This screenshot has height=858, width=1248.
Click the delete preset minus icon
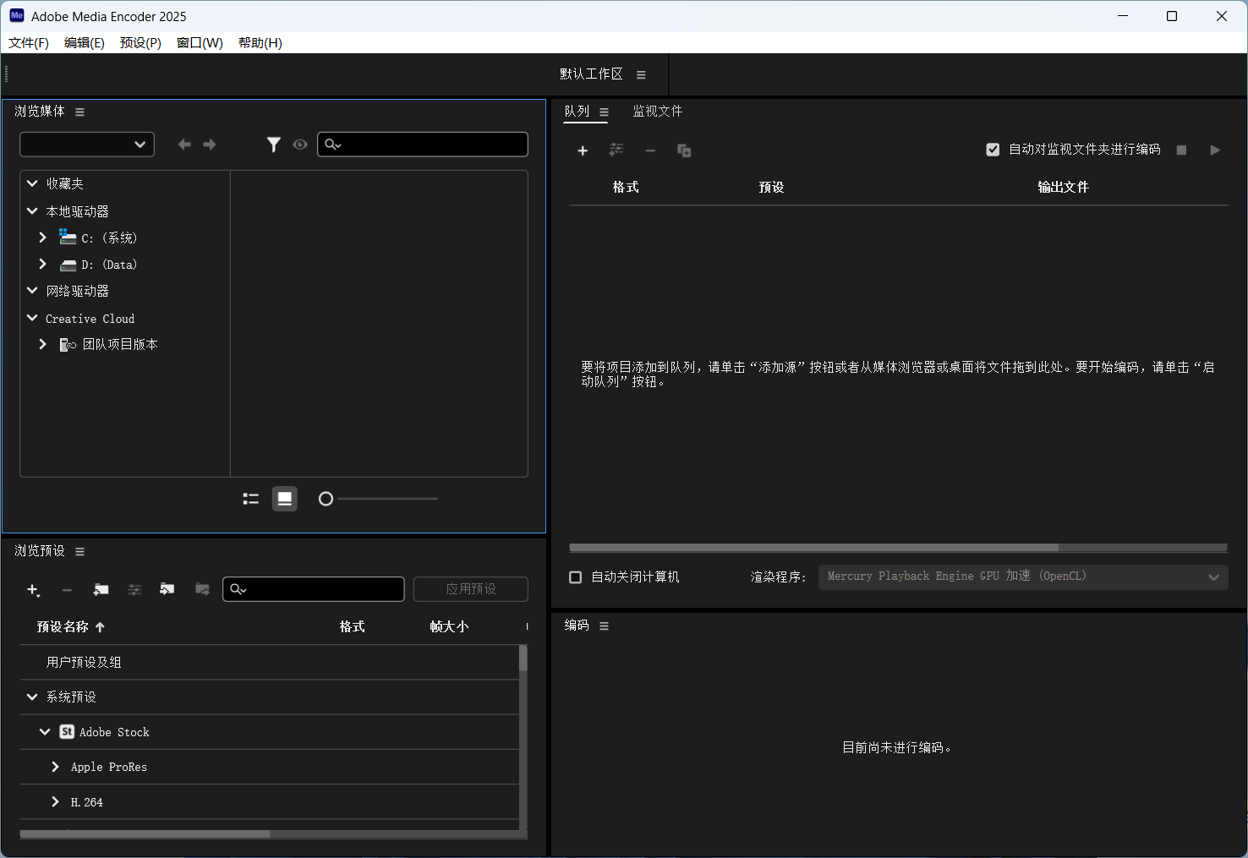(x=67, y=590)
